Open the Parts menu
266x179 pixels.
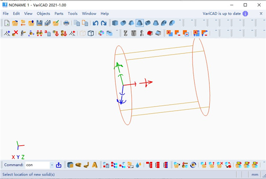59,13
